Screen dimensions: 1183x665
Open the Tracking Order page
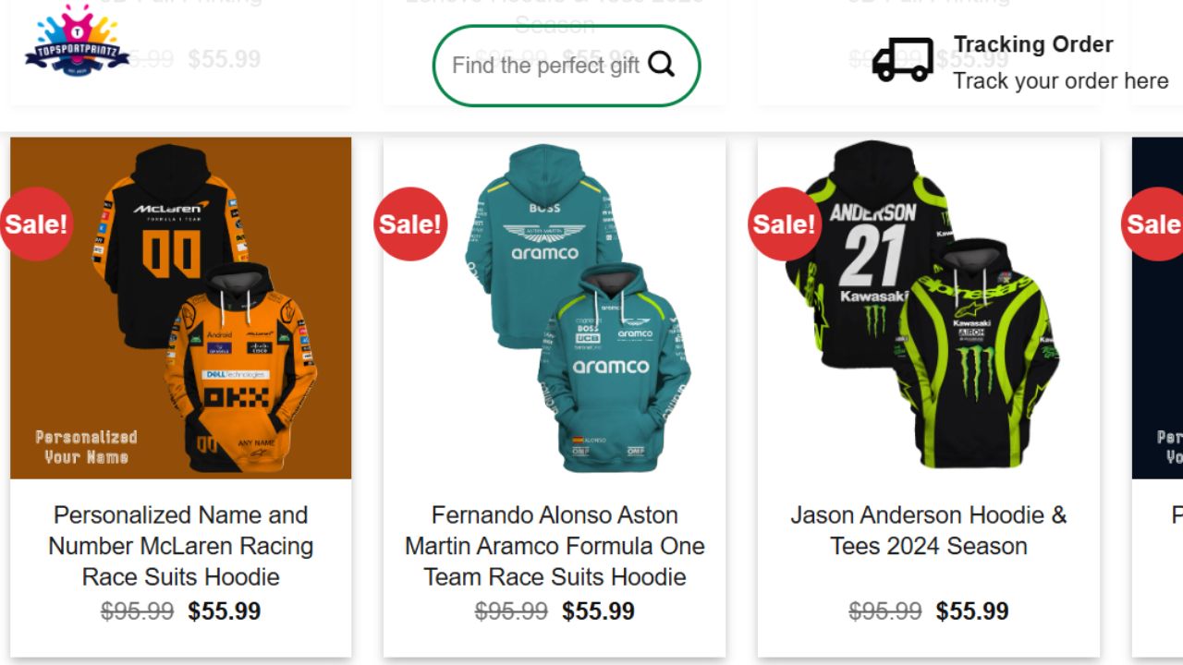tap(1035, 44)
